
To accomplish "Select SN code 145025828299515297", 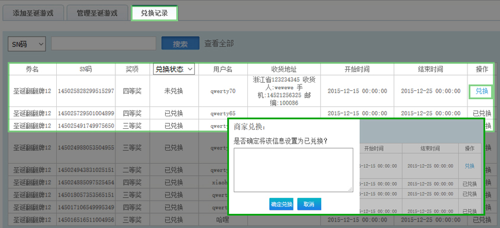I will [86, 91].
